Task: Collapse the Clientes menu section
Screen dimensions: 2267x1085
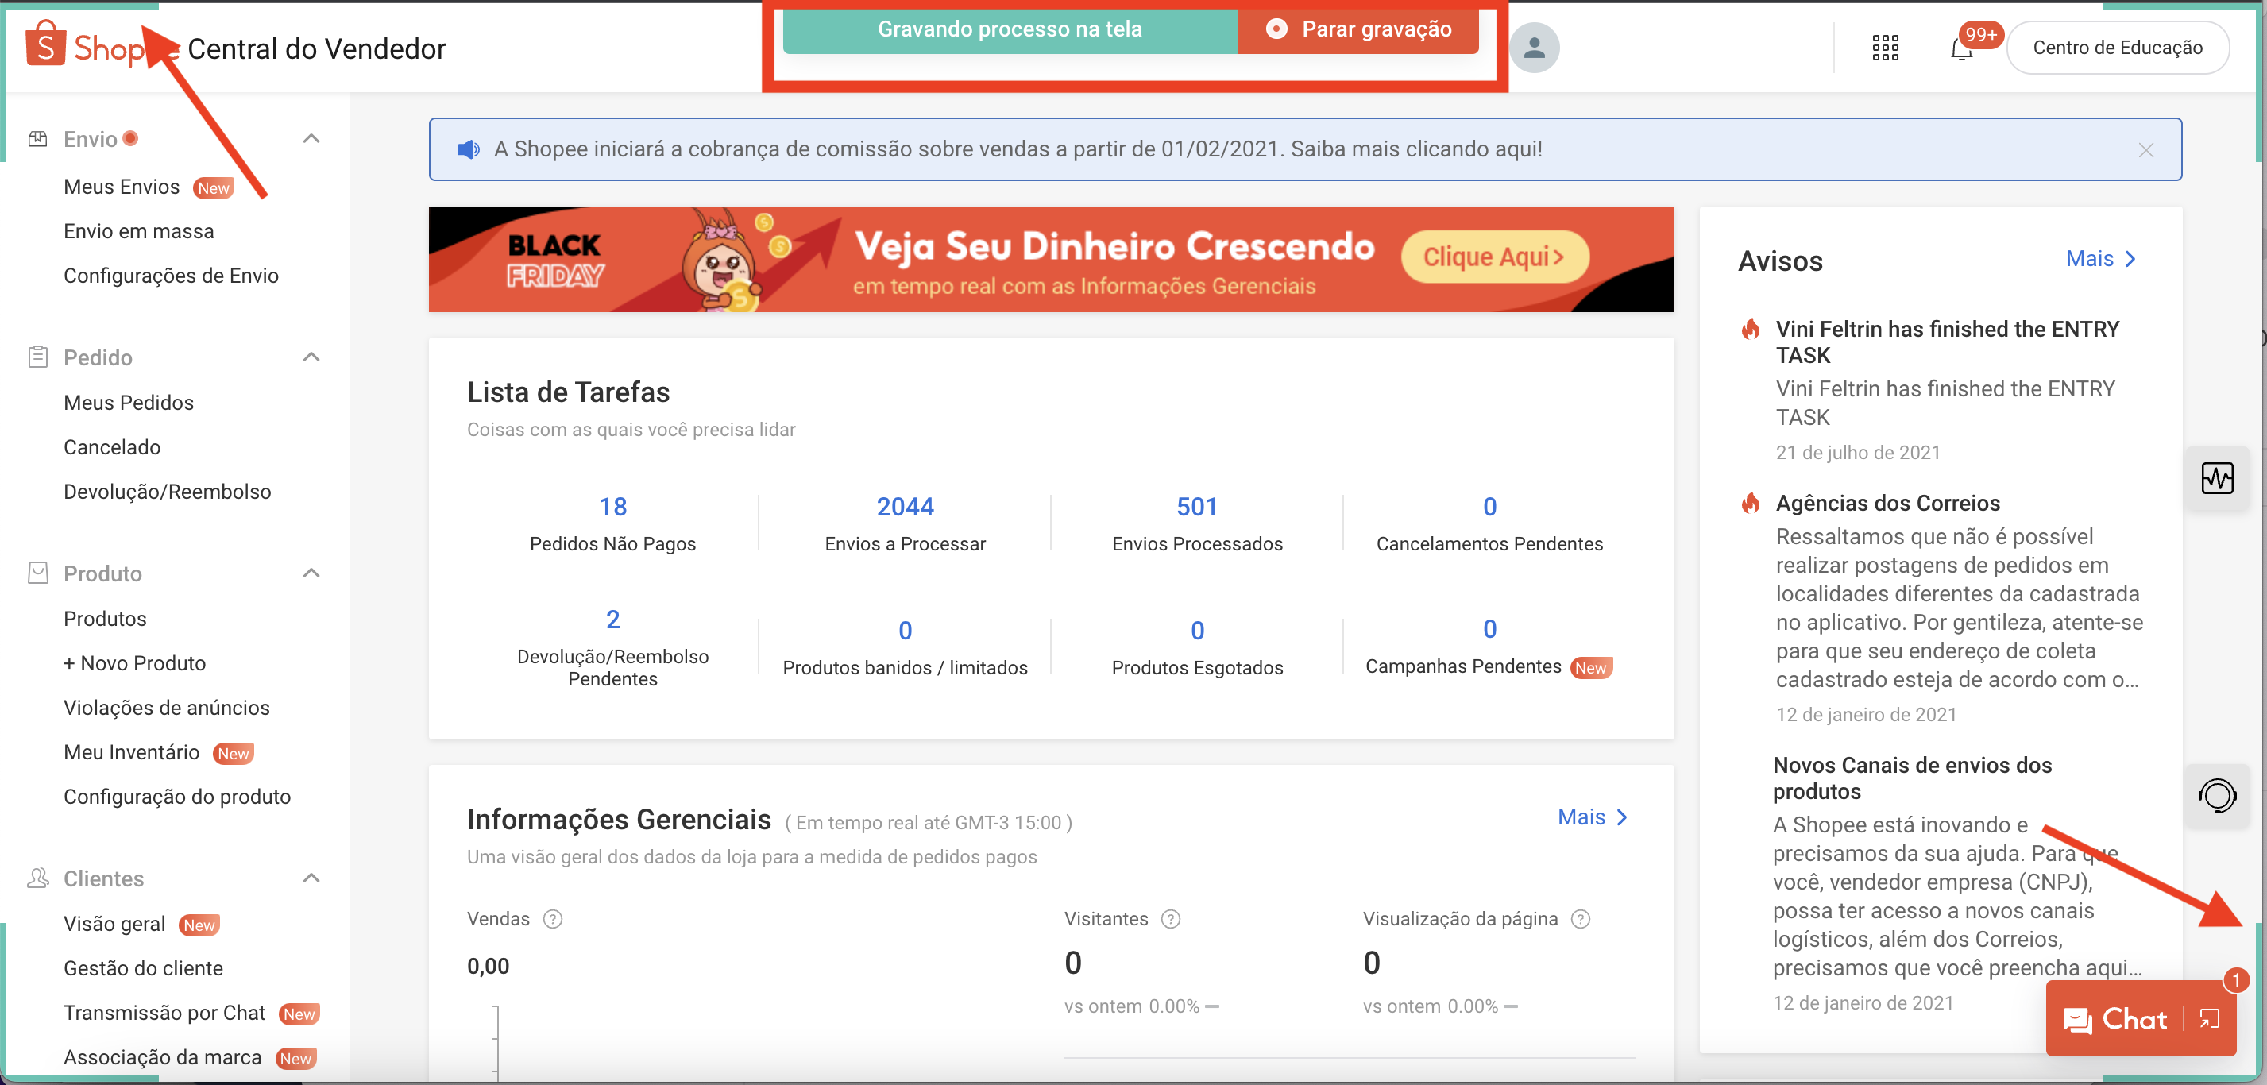Action: pos(310,878)
